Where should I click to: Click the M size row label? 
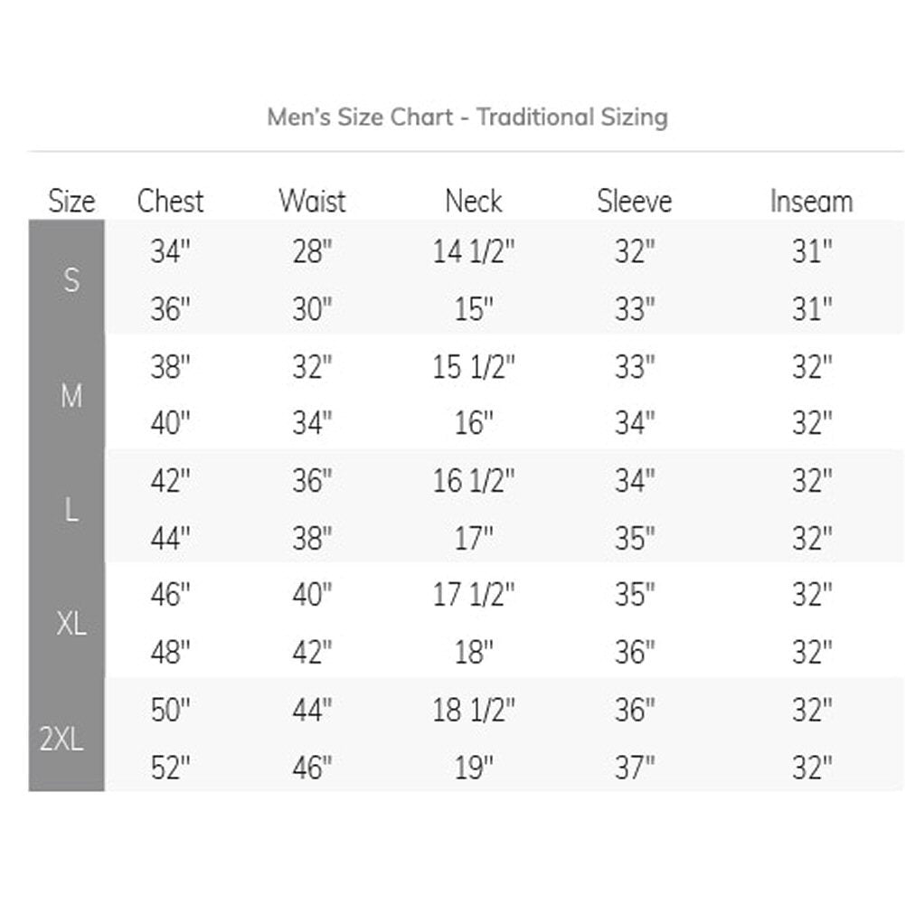[71, 395]
